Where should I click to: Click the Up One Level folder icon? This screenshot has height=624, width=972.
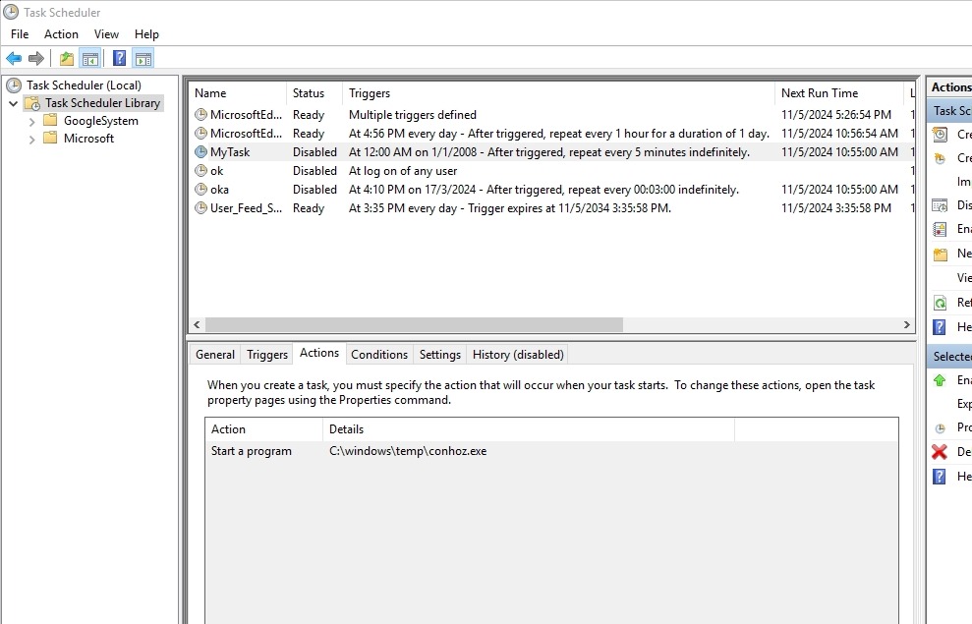pos(67,59)
